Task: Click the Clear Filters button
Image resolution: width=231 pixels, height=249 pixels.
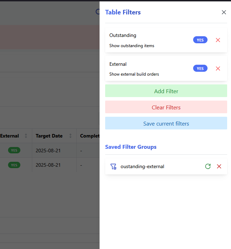Action: (x=166, y=107)
